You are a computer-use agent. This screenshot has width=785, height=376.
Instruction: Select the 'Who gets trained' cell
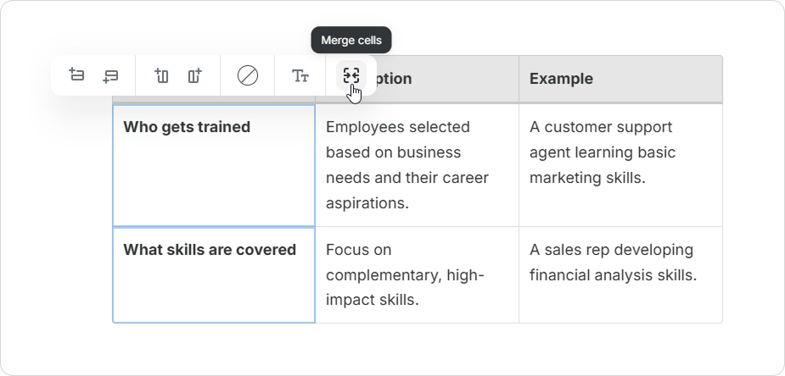point(213,164)
